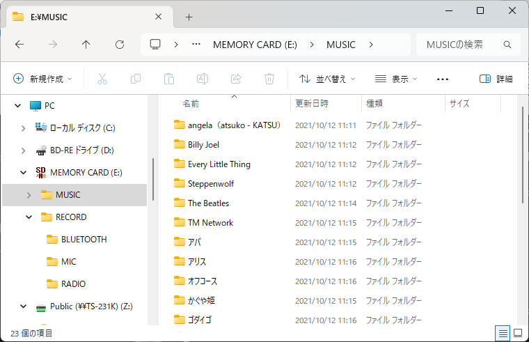Image resolution: width=529 pixels, height=342 pixels.
Task: Switch to large thumbnails view in status bar
Action: pos(518,334)
